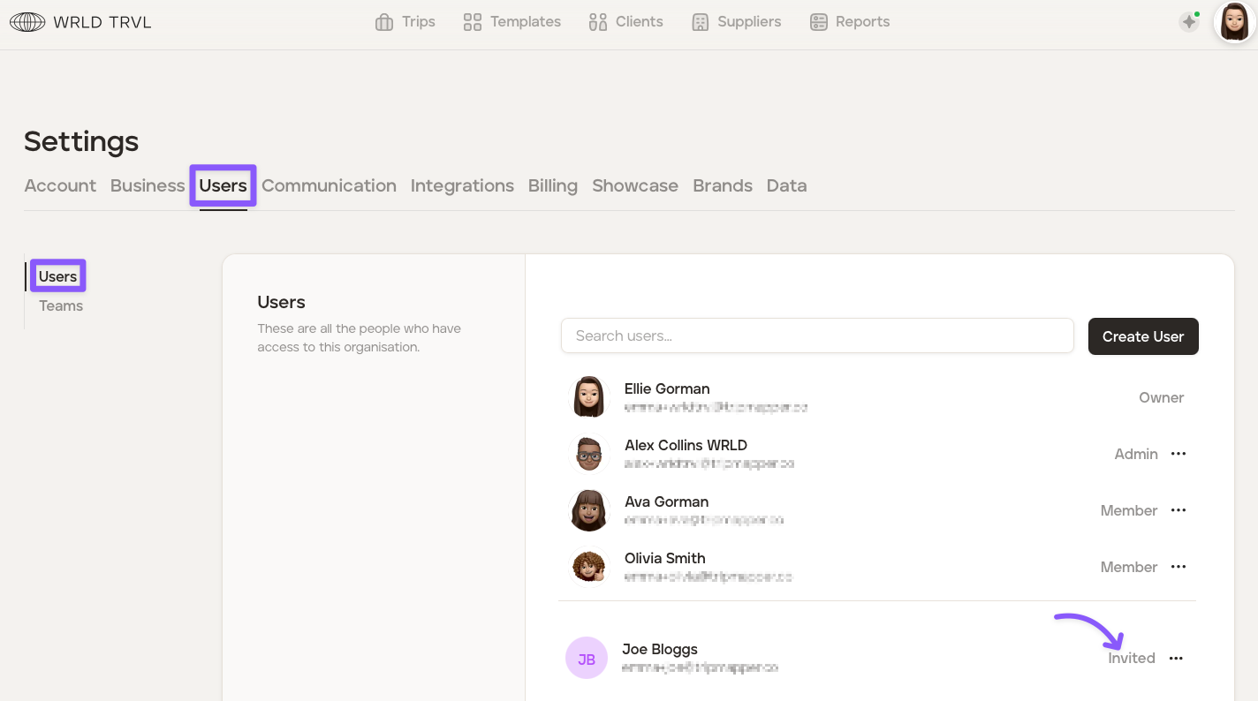Switch to the Billing settings tab
The width and height of the screenshot is (1258, 701).
[x=552, y=185]
